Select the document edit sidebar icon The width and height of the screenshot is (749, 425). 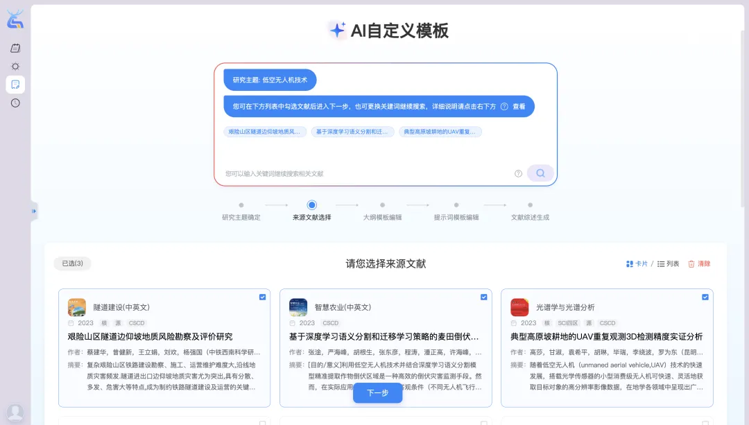click(x=15, y=85)
